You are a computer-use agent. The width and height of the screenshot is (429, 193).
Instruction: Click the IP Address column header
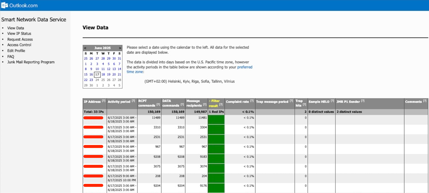[x=92, y=102]
